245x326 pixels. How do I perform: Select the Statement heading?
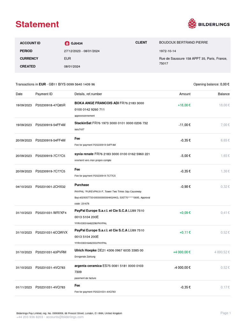37,24
